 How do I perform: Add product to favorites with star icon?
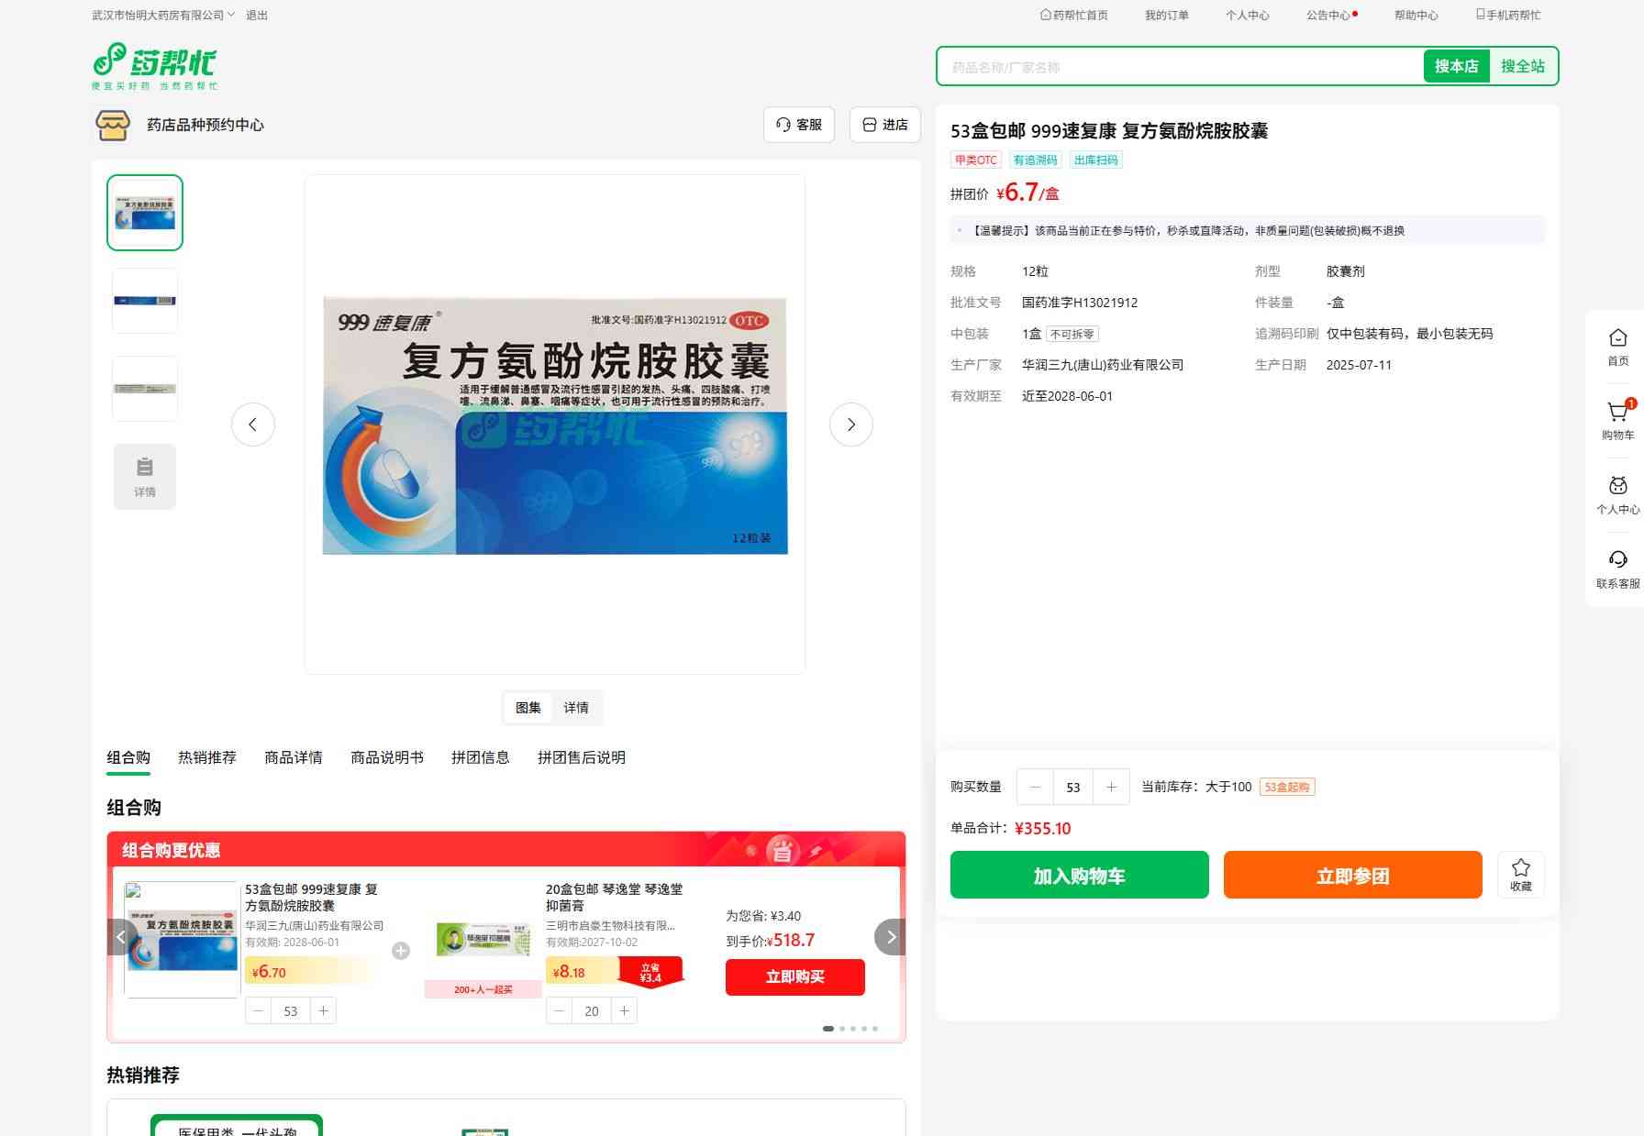coord(1520,874)
